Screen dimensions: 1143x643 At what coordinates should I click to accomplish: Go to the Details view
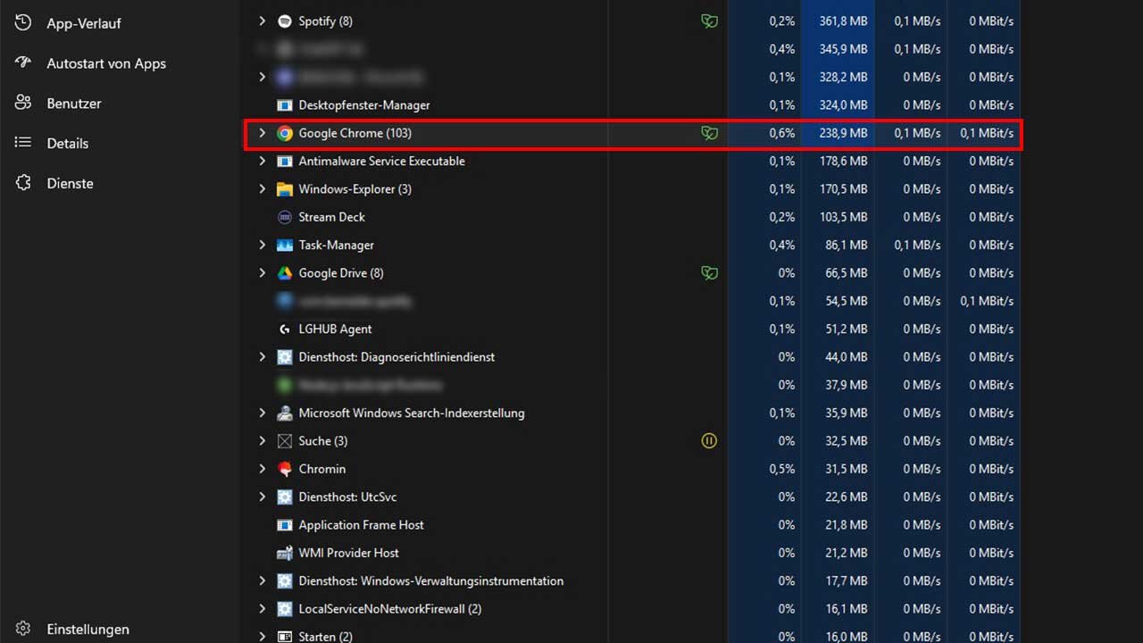[67, 143]
